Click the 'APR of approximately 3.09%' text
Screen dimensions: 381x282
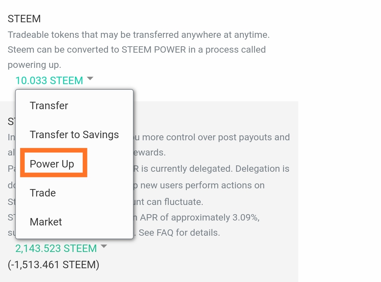pyautogui.click(x=199, y=217)
